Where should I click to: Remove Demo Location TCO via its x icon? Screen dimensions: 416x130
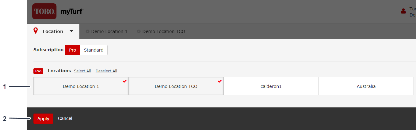coord(139,31)
